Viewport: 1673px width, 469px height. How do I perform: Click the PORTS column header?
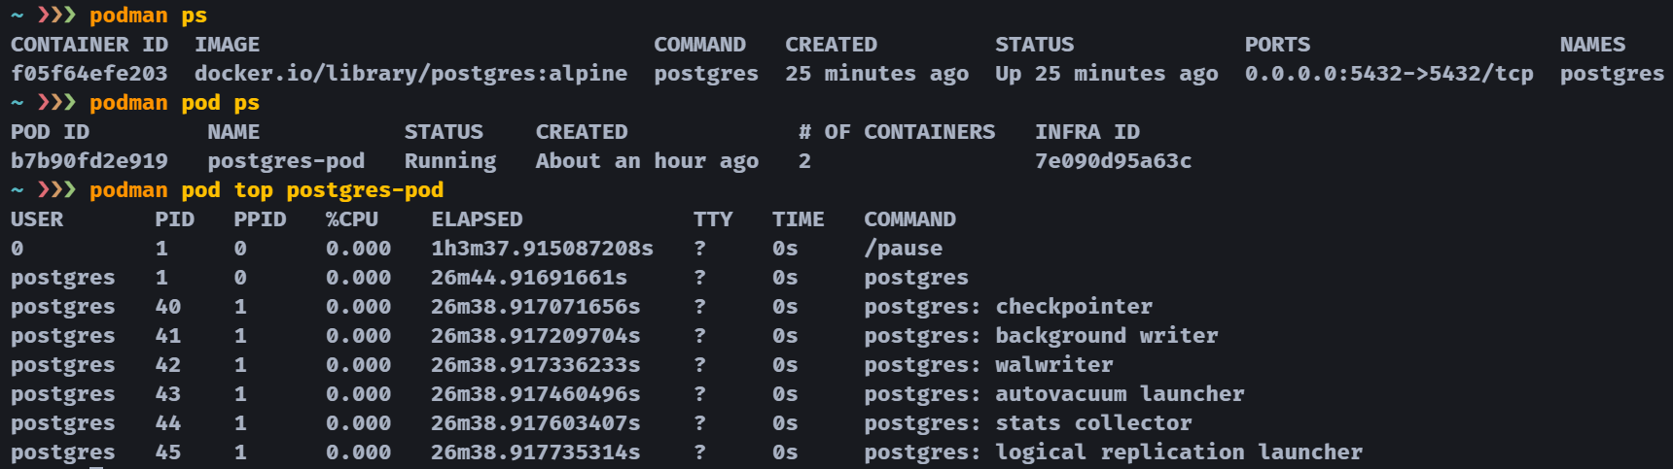click(x=1277, y=45)
